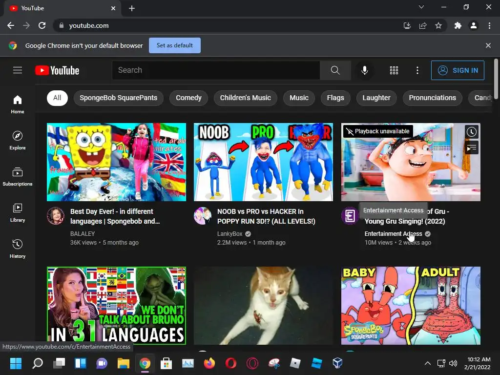Start voice search with microphone icon

coord(364,70)
